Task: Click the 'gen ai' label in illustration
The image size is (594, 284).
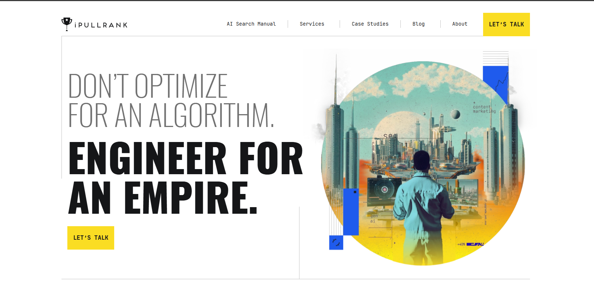Action: click(x=373, y=218)
